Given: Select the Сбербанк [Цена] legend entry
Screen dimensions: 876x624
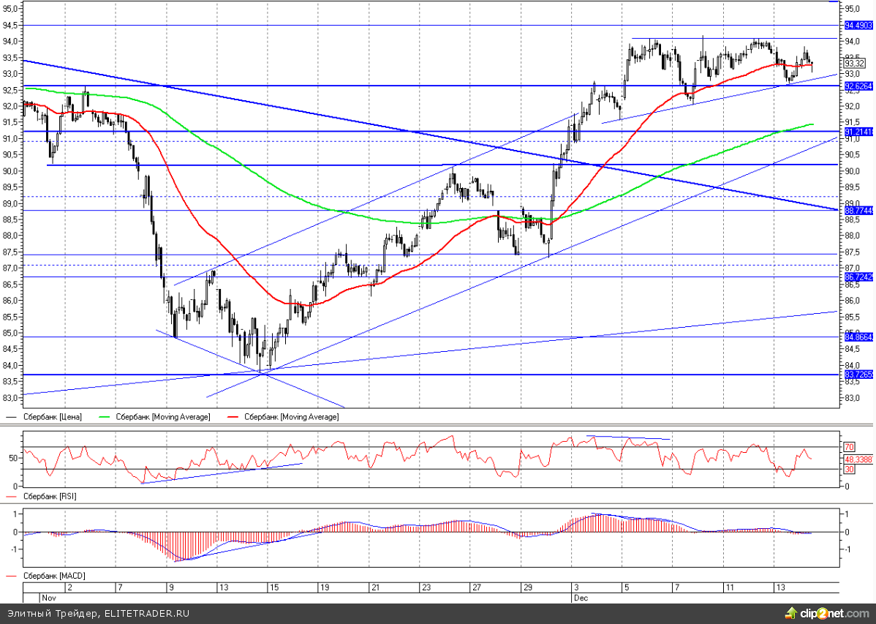Looking at the screenshot, I should click(53, 417).
